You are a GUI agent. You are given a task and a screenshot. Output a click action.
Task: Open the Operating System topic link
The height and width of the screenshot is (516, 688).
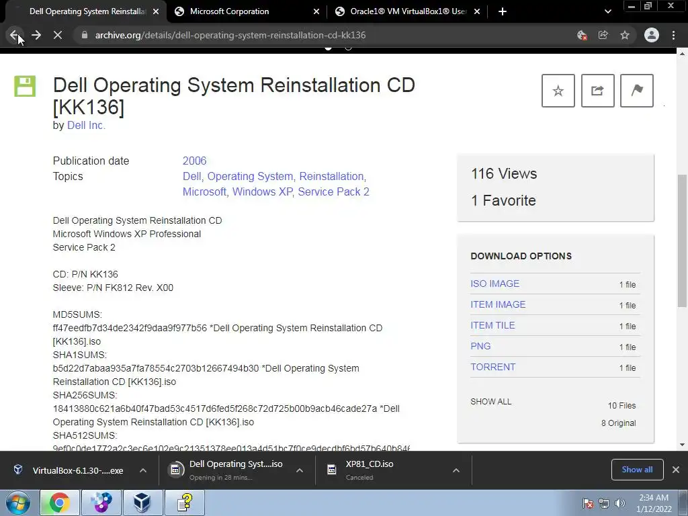pyautogui.click(x=250, y=177)
